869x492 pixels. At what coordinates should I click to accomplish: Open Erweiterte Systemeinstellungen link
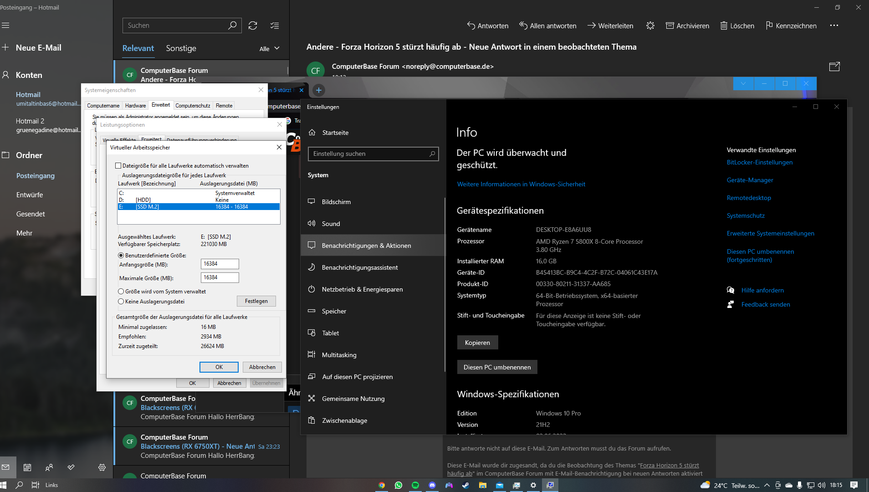coord(770,233)
